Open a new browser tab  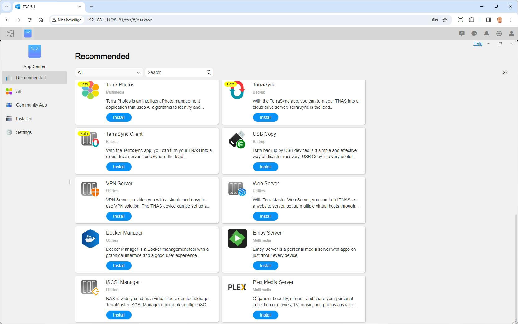pos(91,7)
